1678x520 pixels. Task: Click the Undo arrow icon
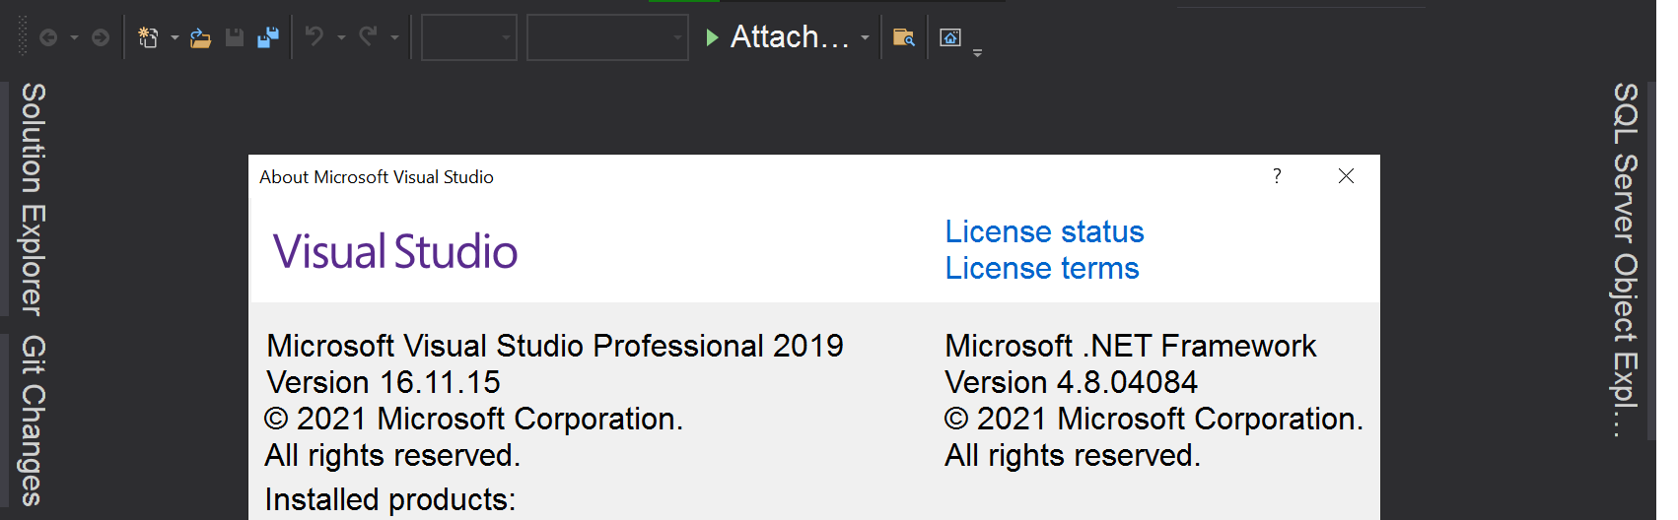pos(315,36)
